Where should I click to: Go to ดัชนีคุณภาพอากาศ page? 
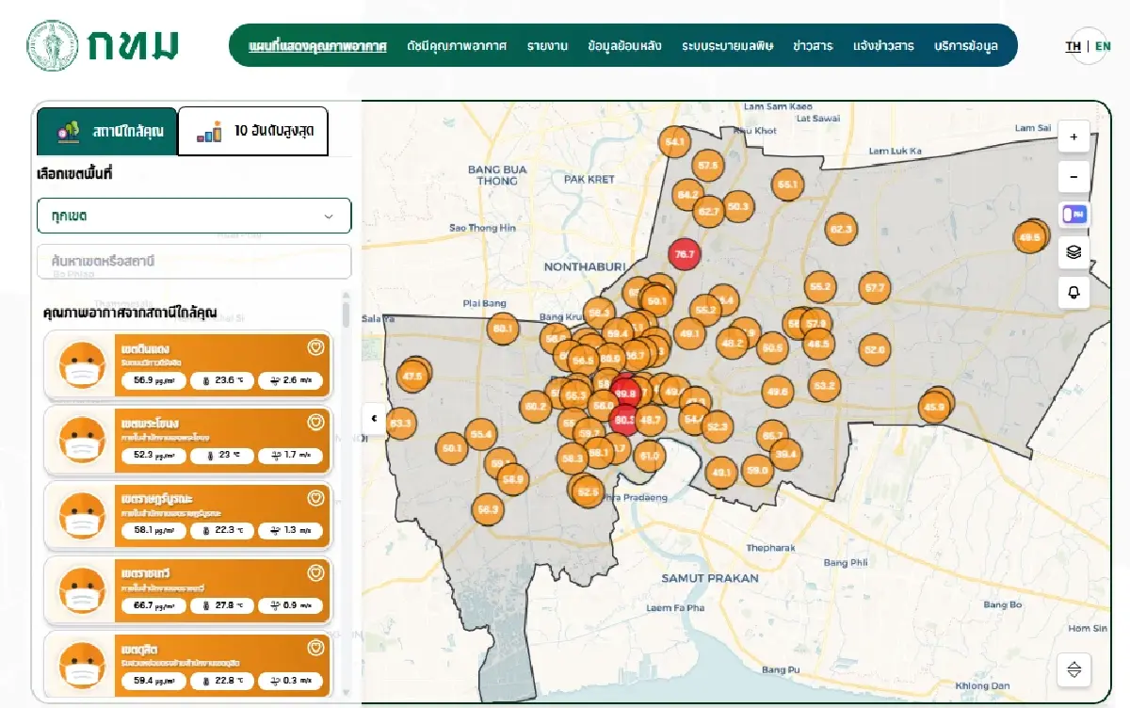pyautogui.click(x=457, y=46)
